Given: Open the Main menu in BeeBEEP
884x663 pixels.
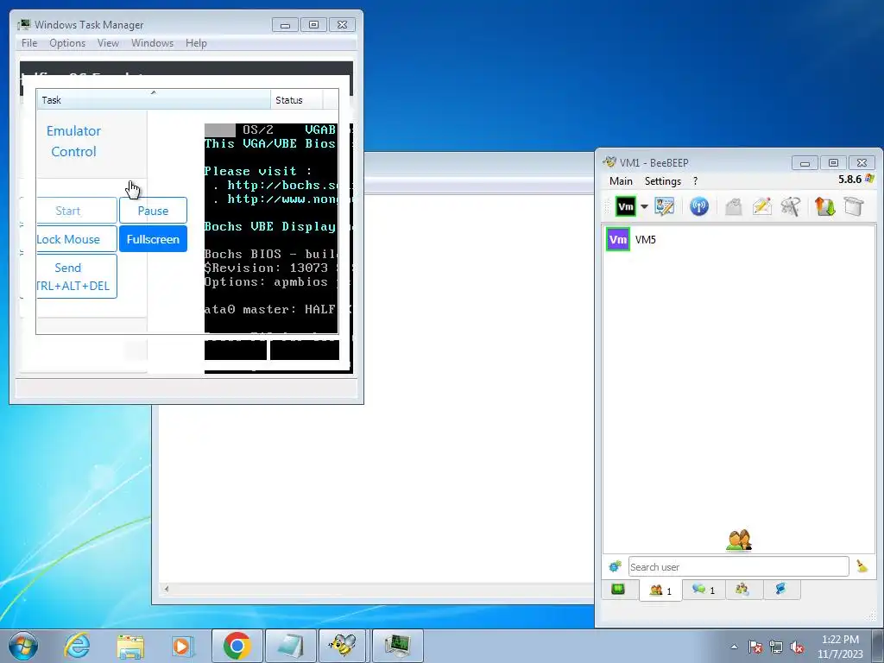Looking at the screenshot, I should (621, 181).
